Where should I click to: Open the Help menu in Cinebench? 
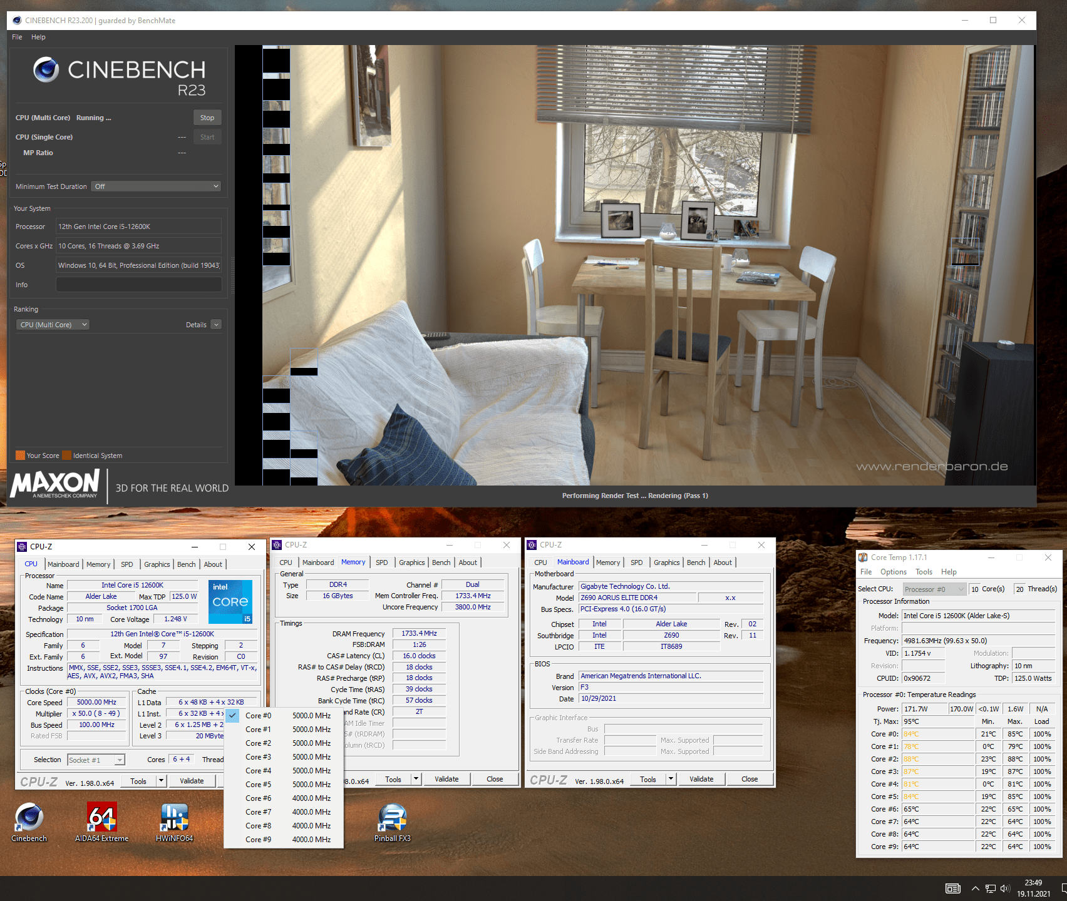[38, 37]
